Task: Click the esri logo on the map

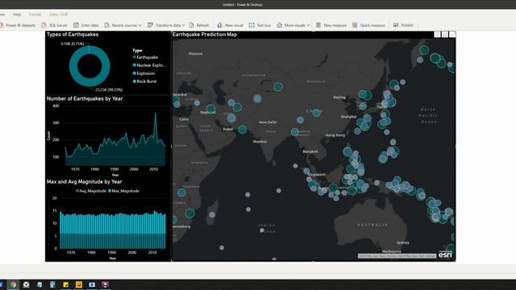Action: (445, 255)
